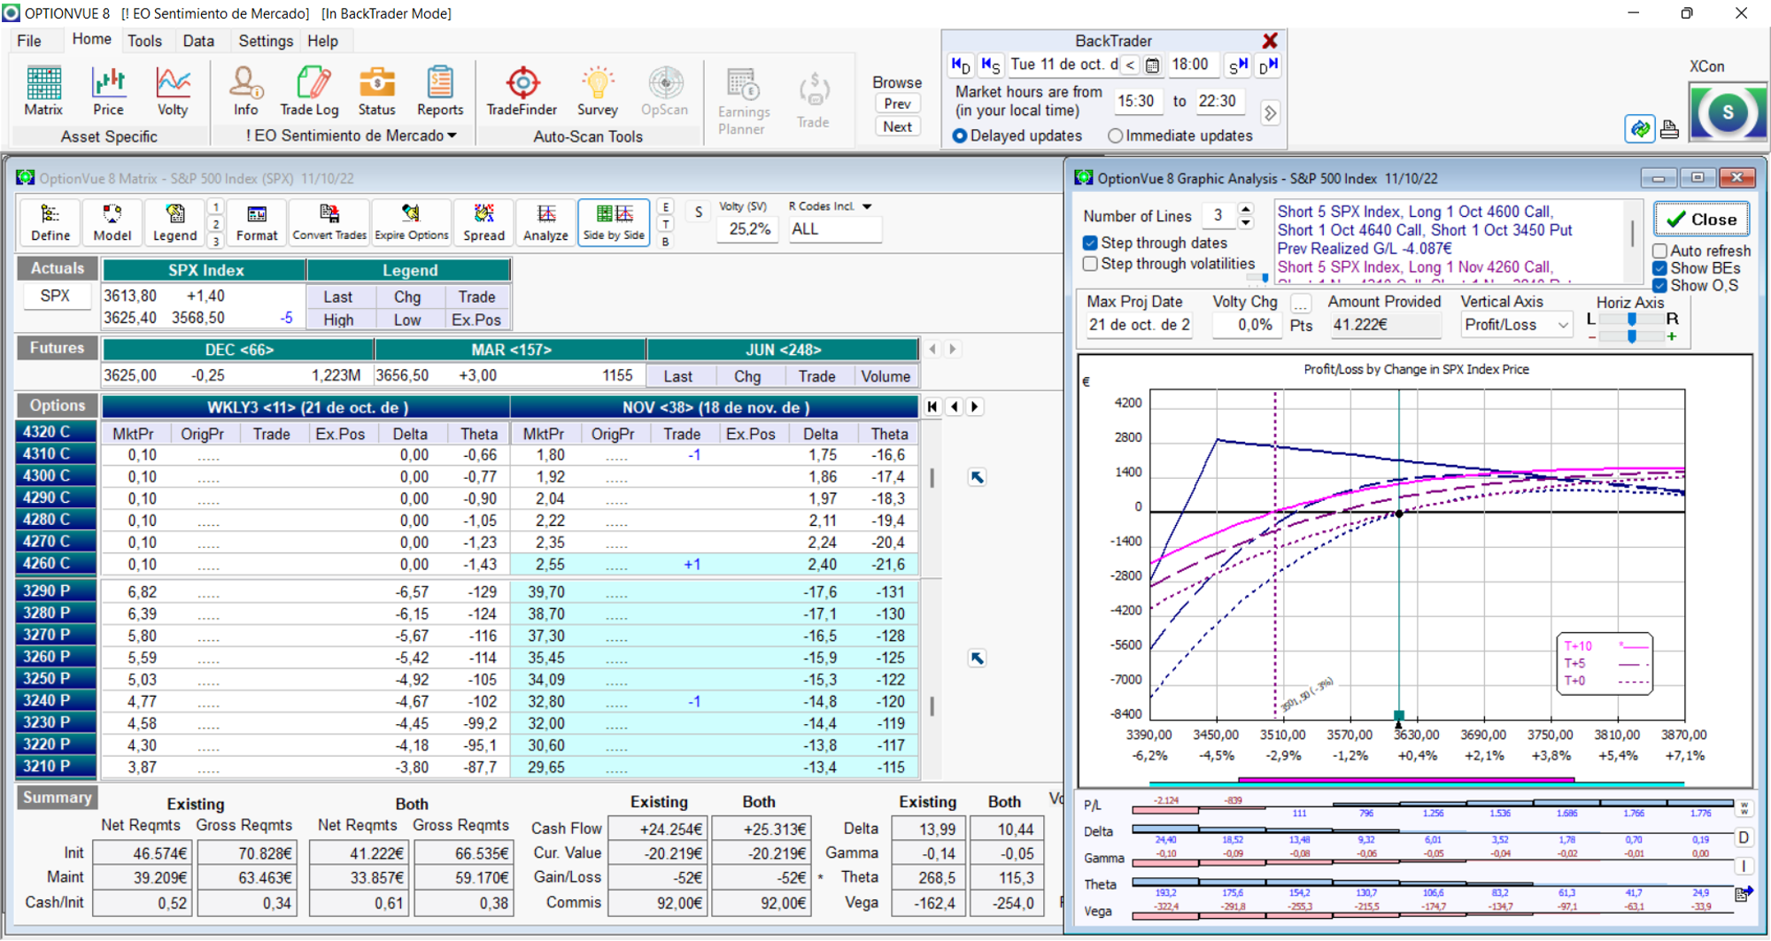Uncheck Step through dates
1771x941 pixels.
[1091, 243]
